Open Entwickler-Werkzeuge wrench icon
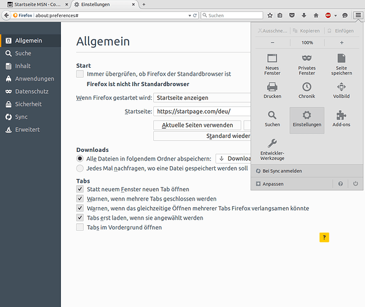Image resolution: width=365 pixels, height=307 pixels. (x=272, y=143)
